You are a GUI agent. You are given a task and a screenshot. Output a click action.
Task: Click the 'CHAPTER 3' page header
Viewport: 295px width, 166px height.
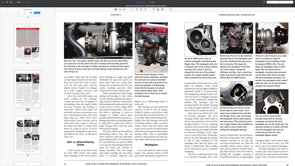pyautogui.click(x=116, y=15)
